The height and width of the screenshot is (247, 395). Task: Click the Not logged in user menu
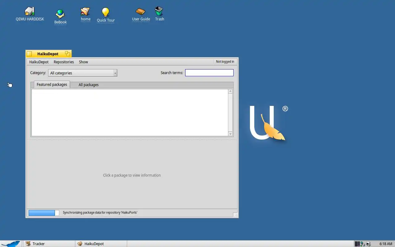[225, 62]
